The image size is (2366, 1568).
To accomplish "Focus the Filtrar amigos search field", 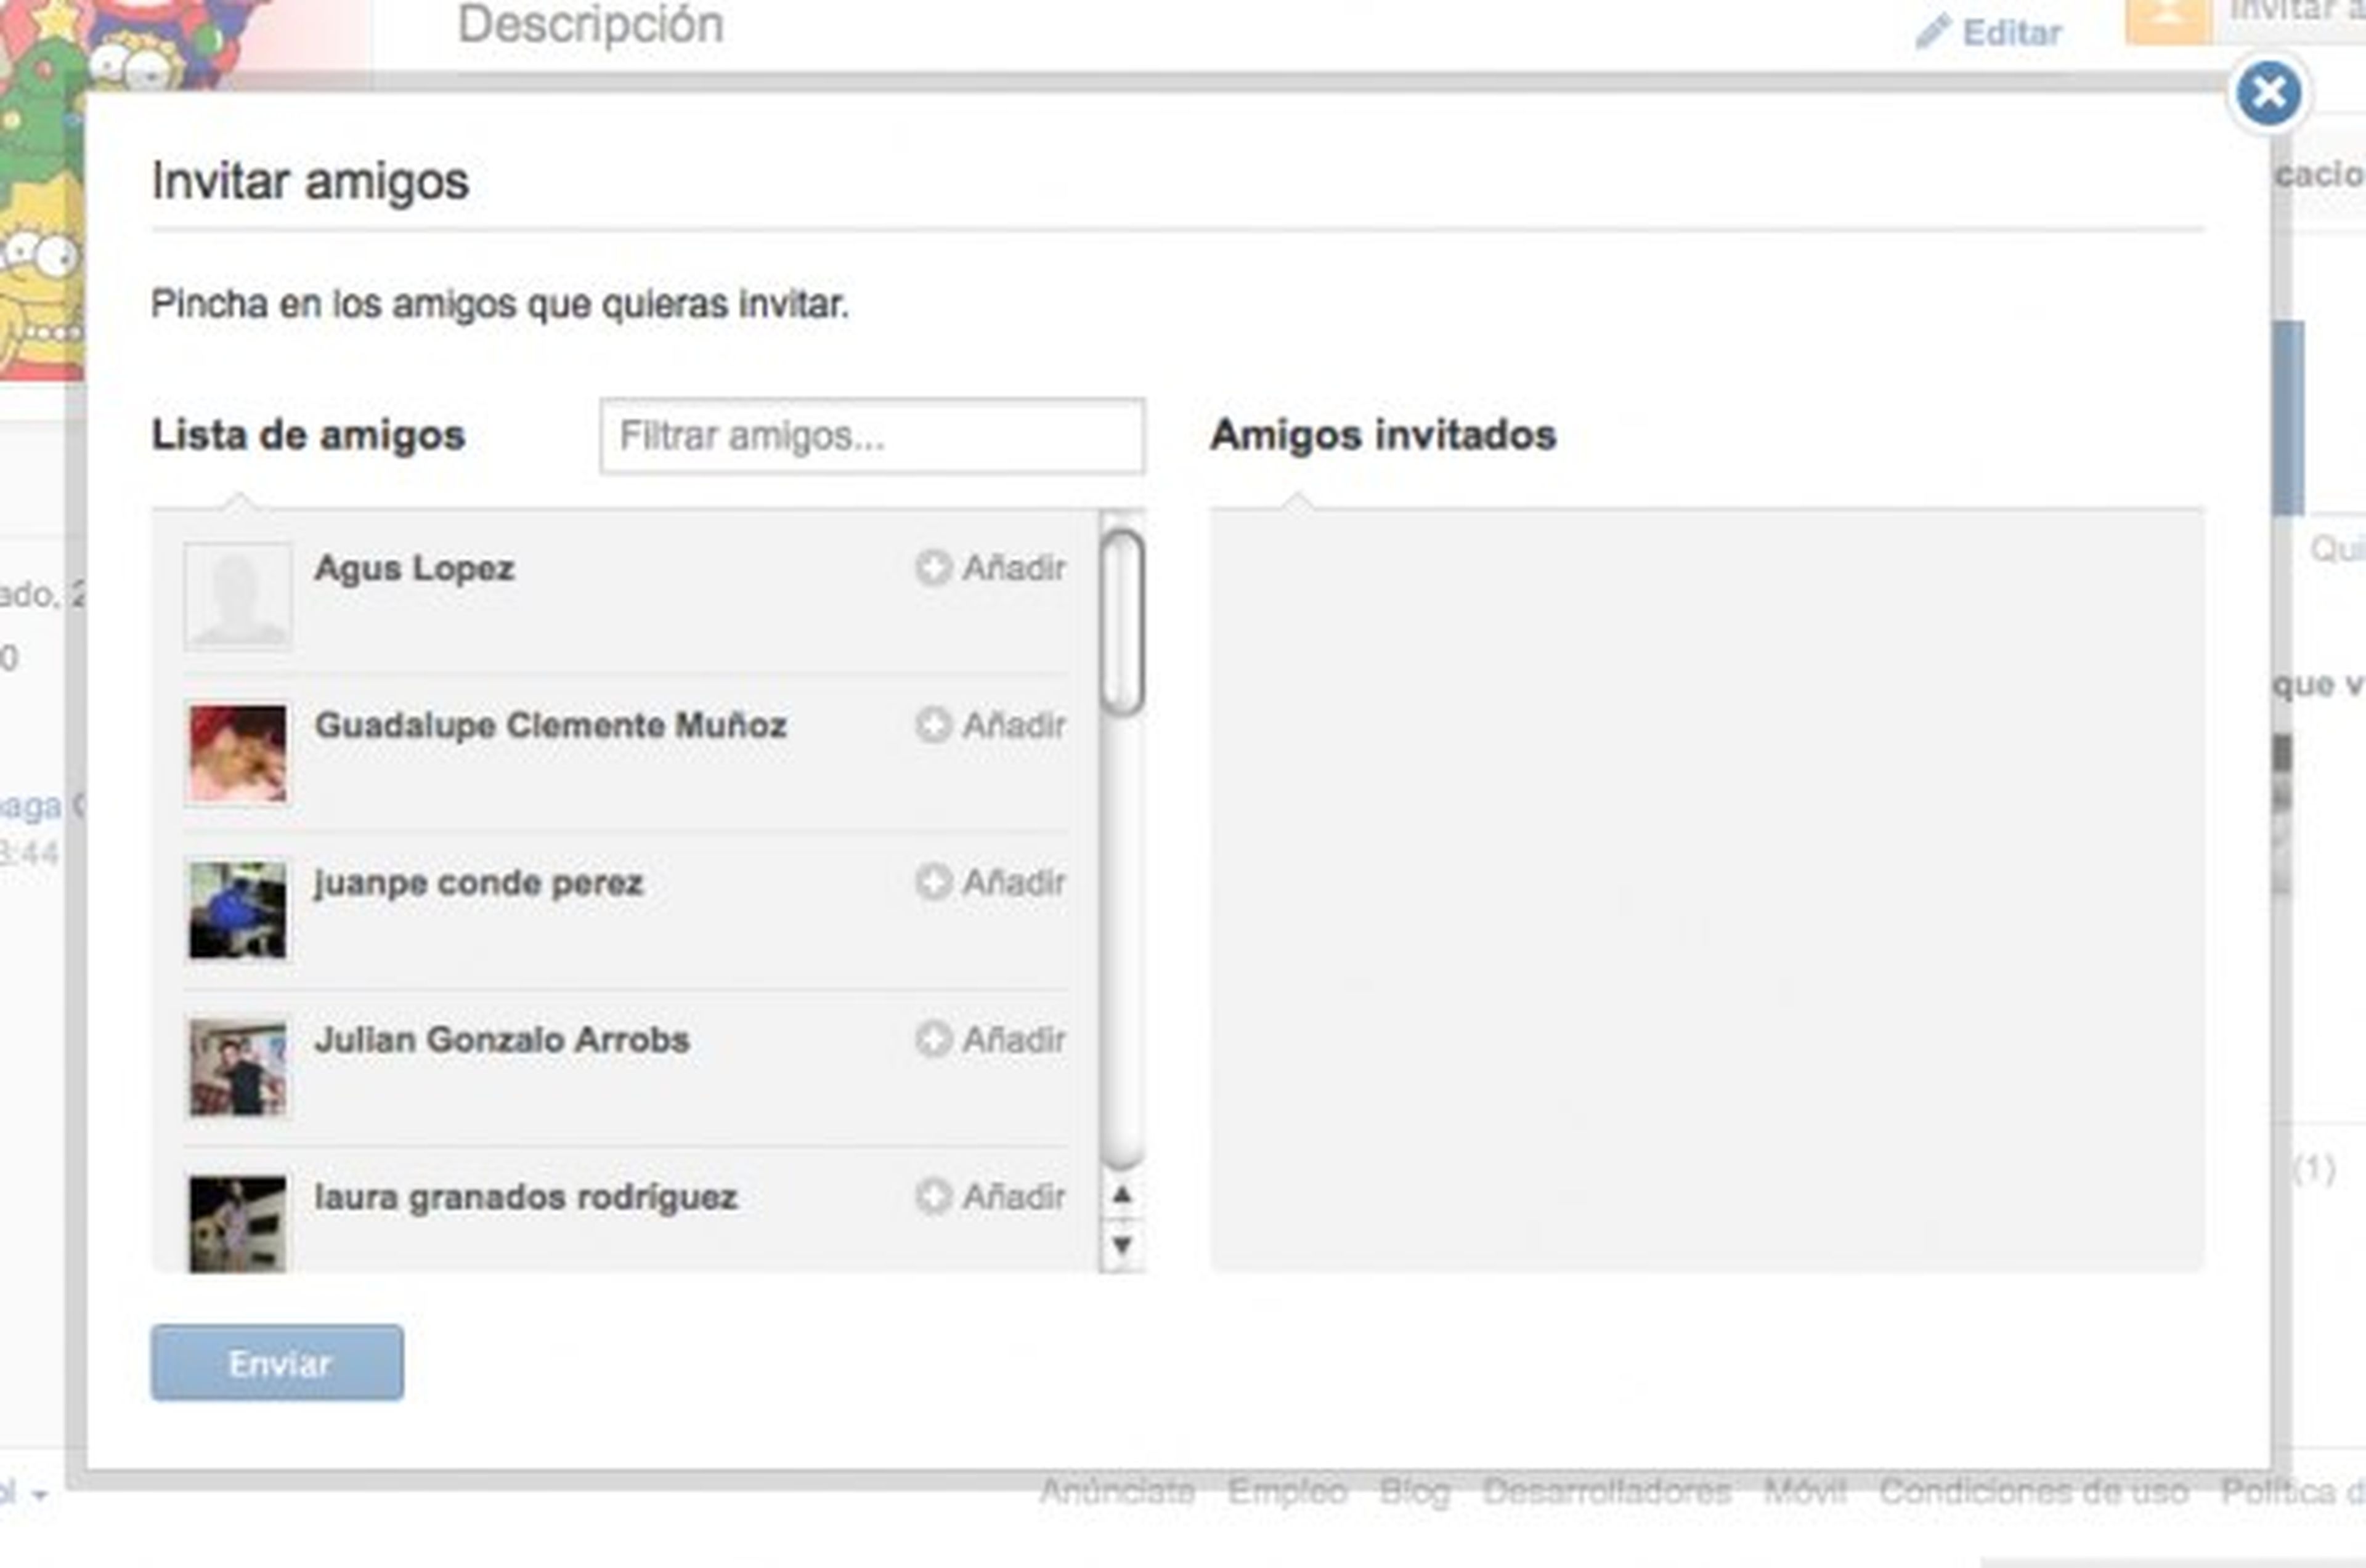I will (x=871, y=436).
